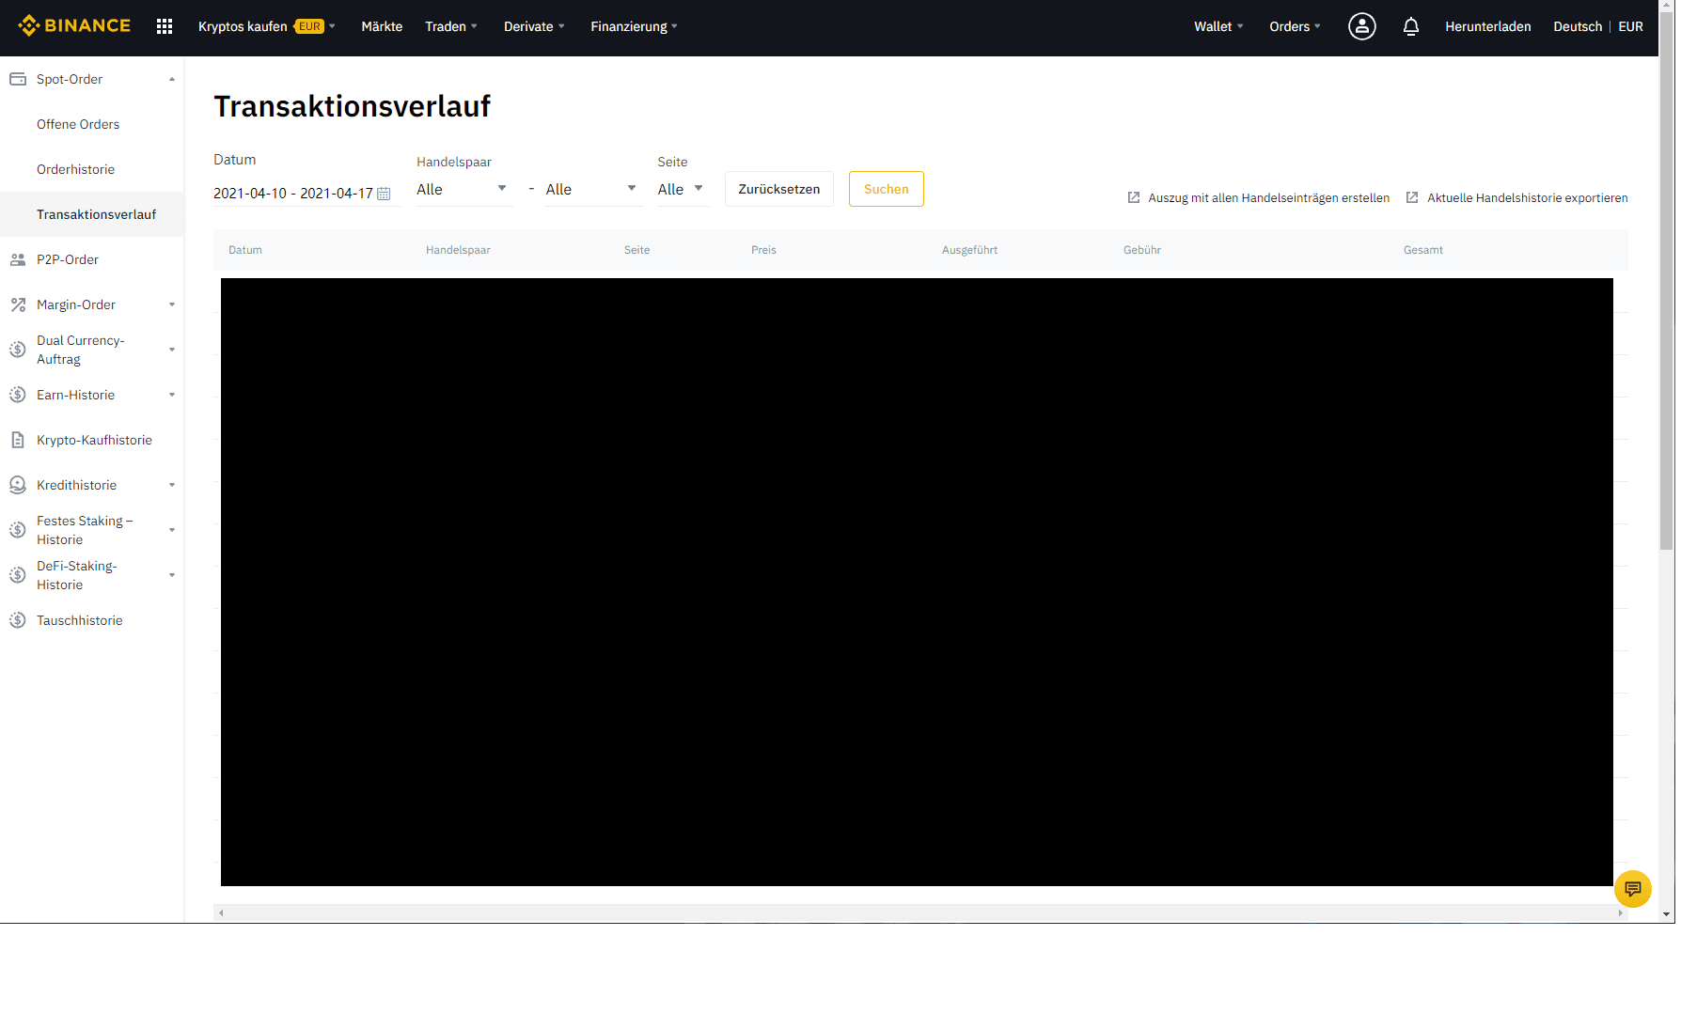1681x1029 pixels.
Task: Open the Orders menu
Action: tap(1295, 26)
